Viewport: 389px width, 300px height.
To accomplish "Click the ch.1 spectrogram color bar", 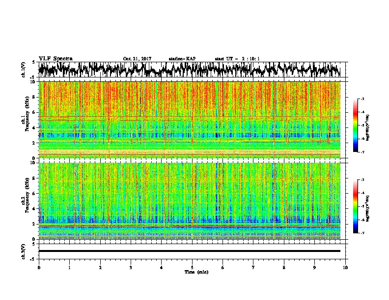I will point(355,125).
